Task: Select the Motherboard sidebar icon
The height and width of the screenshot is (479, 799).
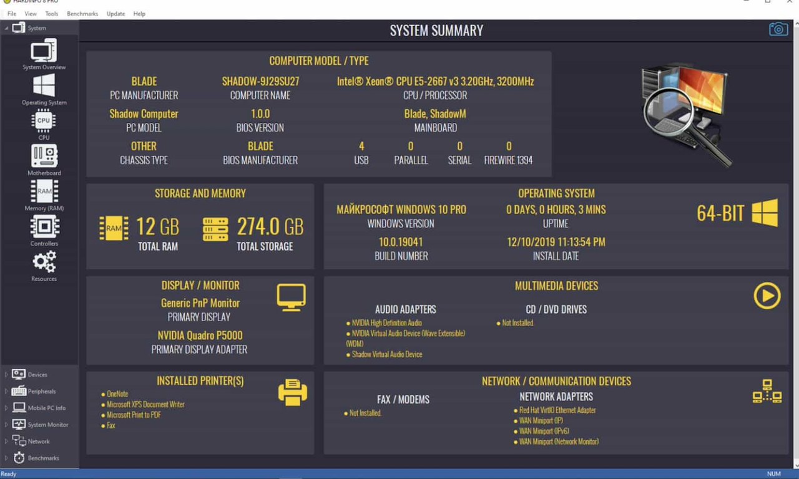Action: 44,156
